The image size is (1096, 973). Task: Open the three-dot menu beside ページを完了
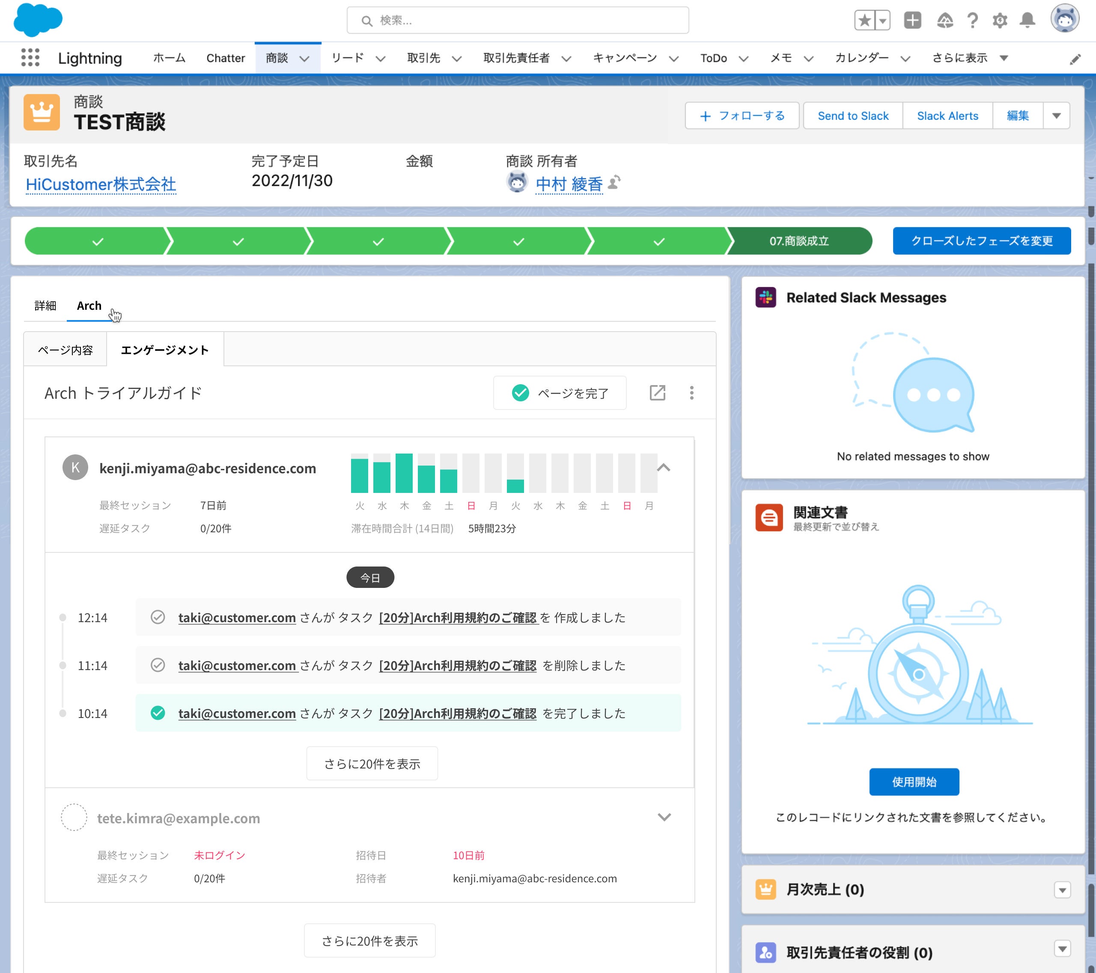click(692, 393)
